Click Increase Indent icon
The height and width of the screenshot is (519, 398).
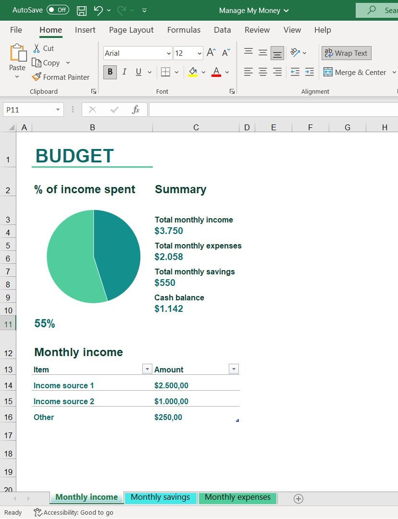pos(310,72)
